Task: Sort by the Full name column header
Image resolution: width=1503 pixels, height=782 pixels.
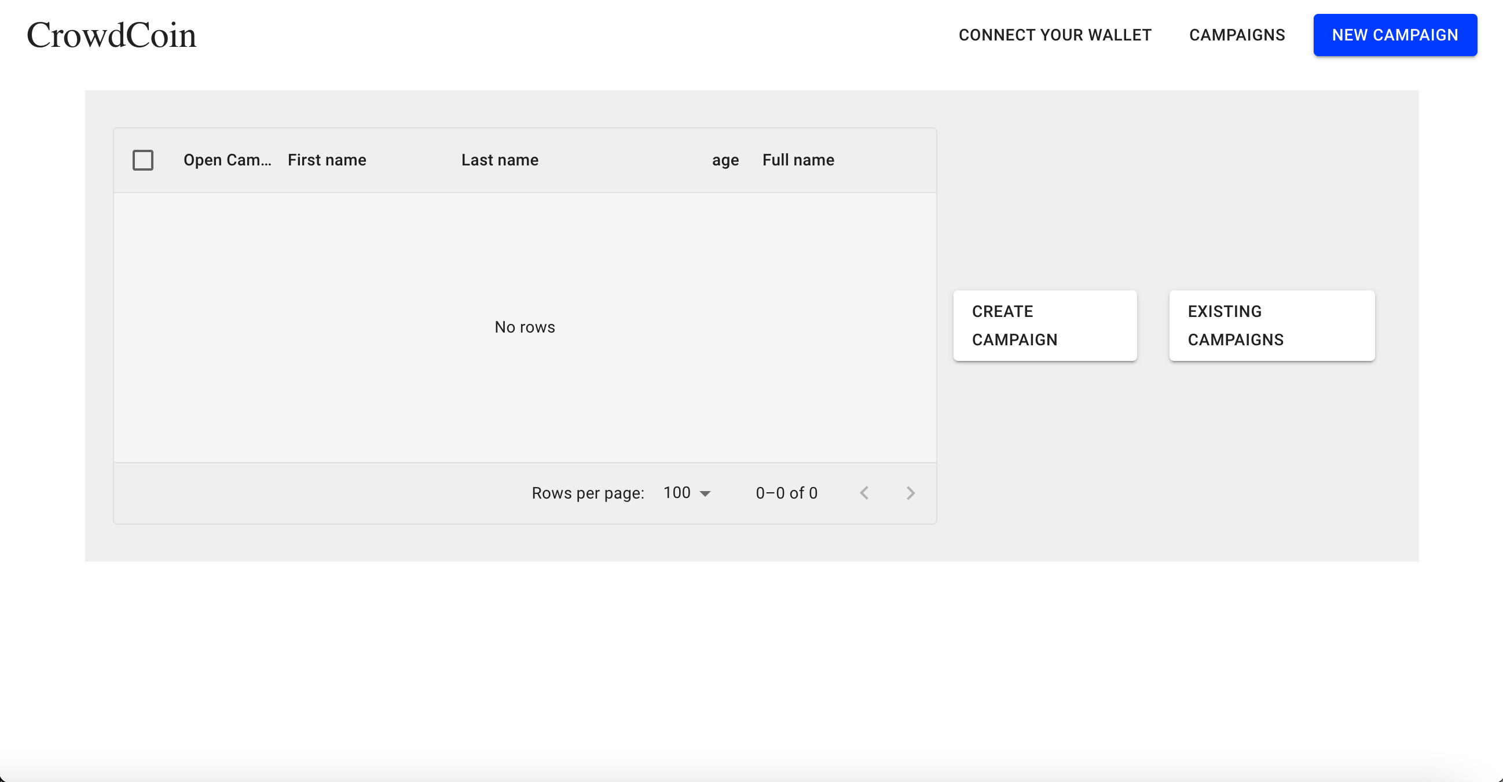Action: [x=798, y=160]
